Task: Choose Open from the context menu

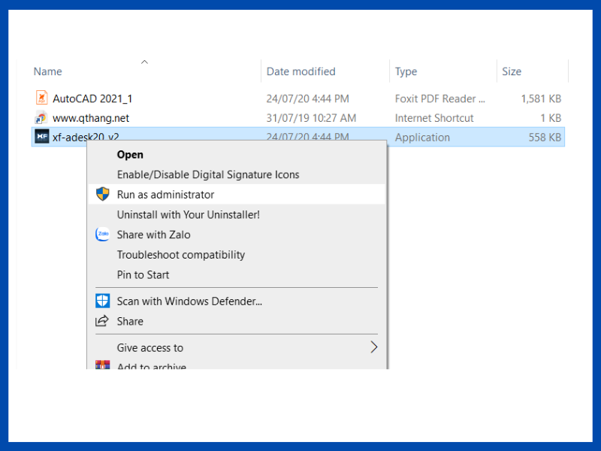Action: pos(130,155)
